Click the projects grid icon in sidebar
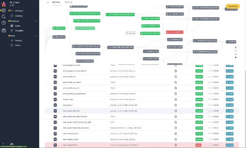The height and width of the screenshot is (148, 246). pyautogui.click(x=3, y=10)
